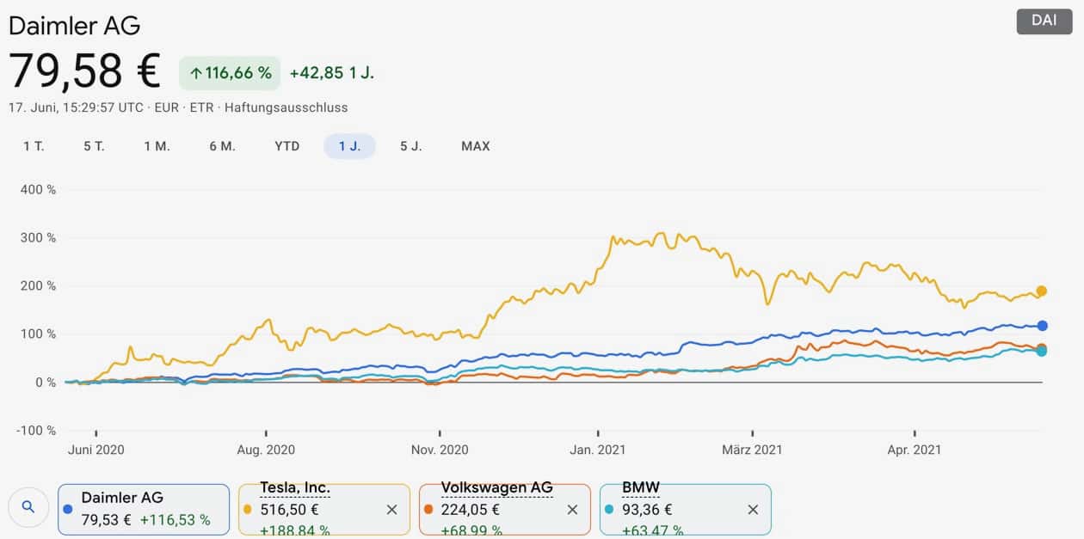The width and height of the screenshot is (1084, 539).
Task: Click the 79,58 € price value
Action: [84, 71]
